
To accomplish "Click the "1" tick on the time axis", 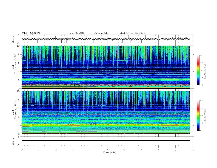I will click(39, 150).
